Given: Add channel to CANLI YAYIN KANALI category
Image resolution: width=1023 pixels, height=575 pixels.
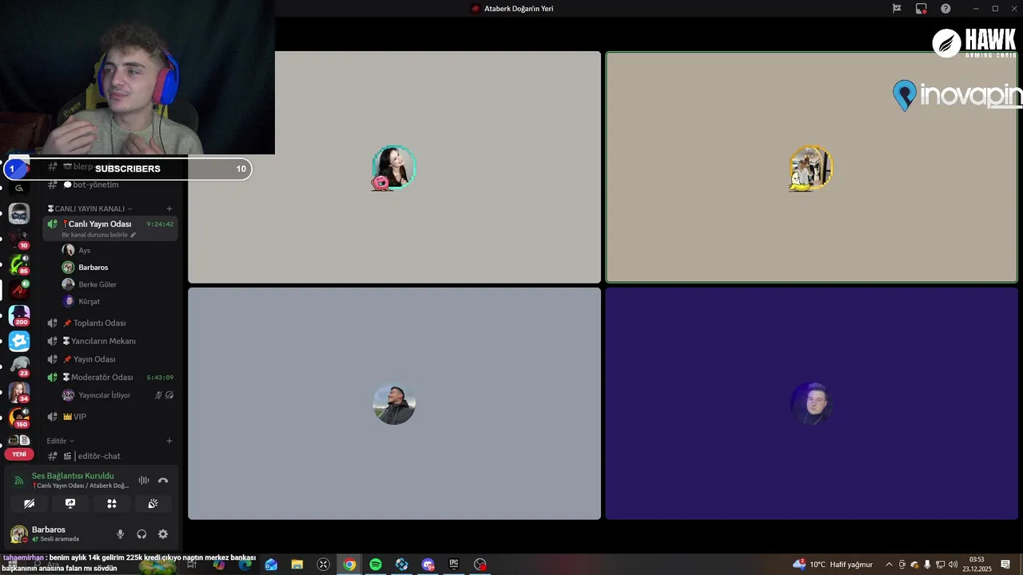Looking at the screenshot, I should (169, 208).
